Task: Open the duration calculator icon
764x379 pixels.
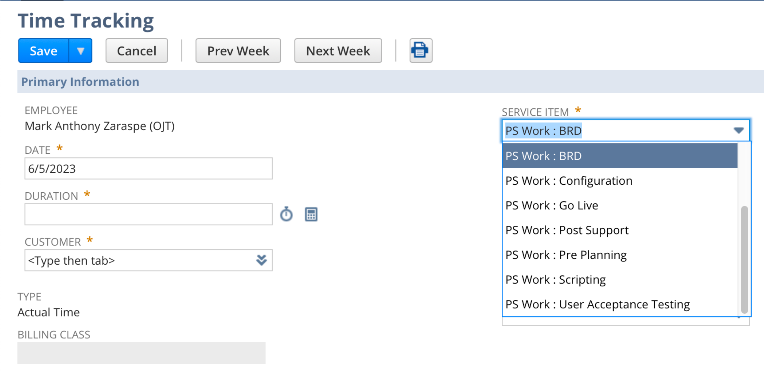Action: (x=311, y=214)
